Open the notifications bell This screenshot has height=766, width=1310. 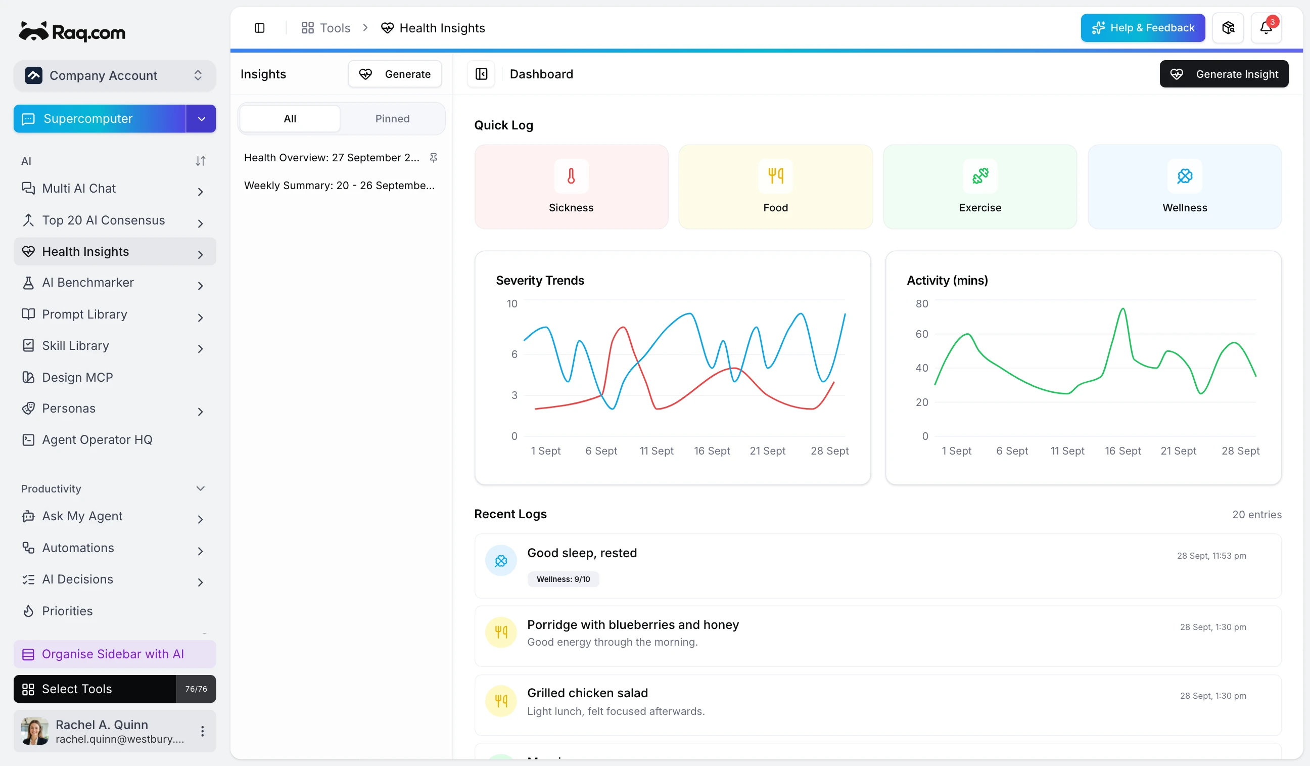tap(1266, 28)
